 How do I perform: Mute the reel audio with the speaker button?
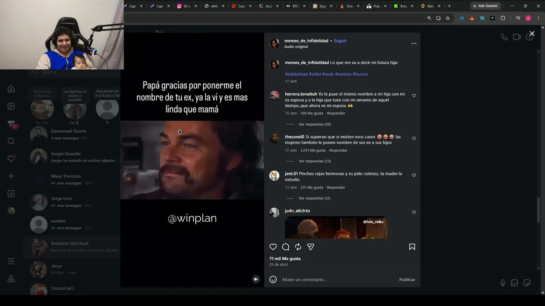pyautogui.click(x=256, y=279)
